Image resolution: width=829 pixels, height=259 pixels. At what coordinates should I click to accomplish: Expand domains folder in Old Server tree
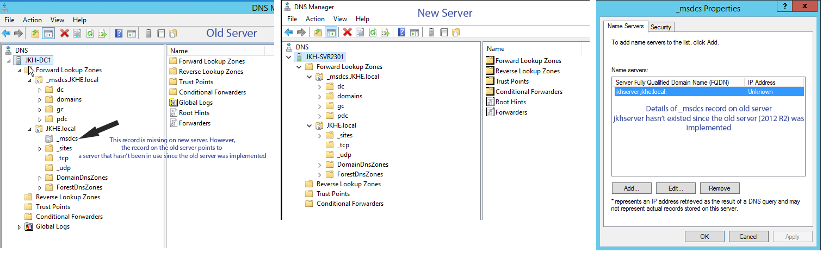coord(40,100)
